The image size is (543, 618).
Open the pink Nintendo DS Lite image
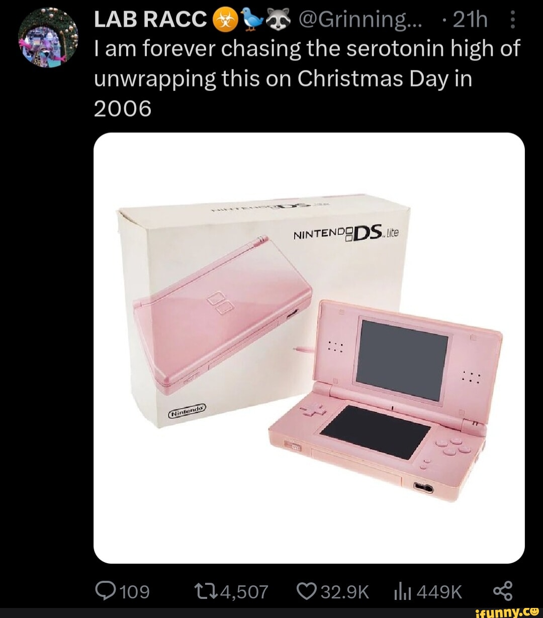click(309, 348)
